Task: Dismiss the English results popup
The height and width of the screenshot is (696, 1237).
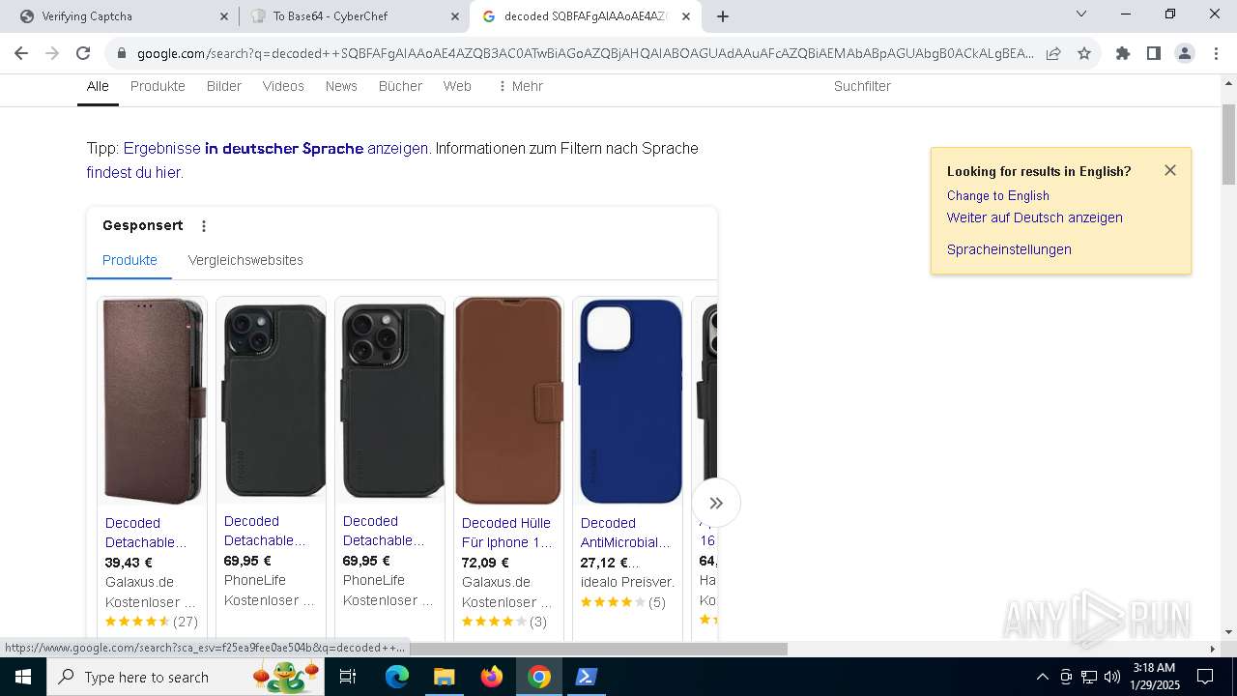Action: (1170, 170)
